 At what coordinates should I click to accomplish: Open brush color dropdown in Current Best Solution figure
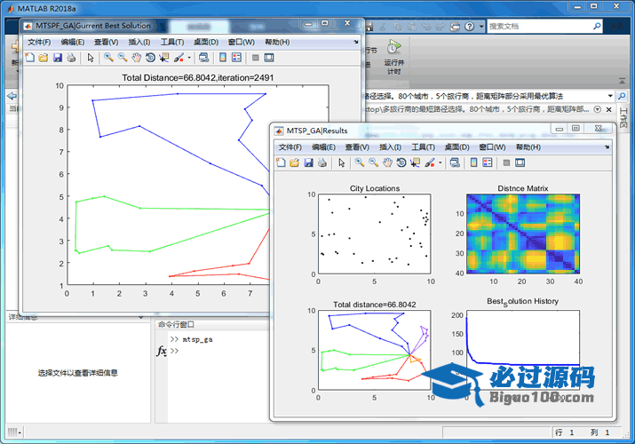189,58
